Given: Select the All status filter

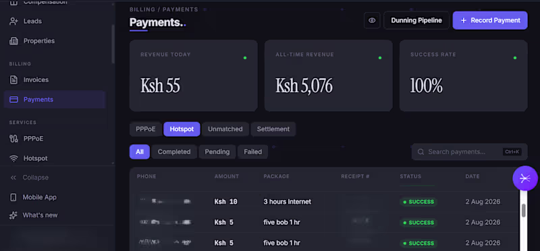Looking at the screenshot, I should 140,152.
